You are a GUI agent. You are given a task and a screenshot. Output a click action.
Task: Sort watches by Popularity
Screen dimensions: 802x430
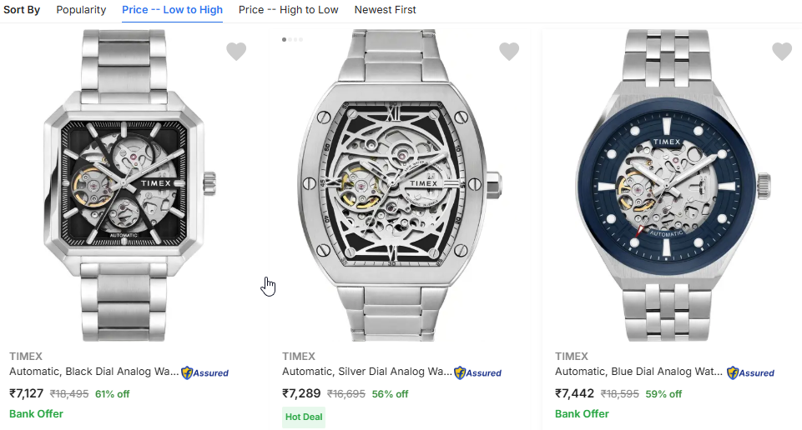point(81,10)
